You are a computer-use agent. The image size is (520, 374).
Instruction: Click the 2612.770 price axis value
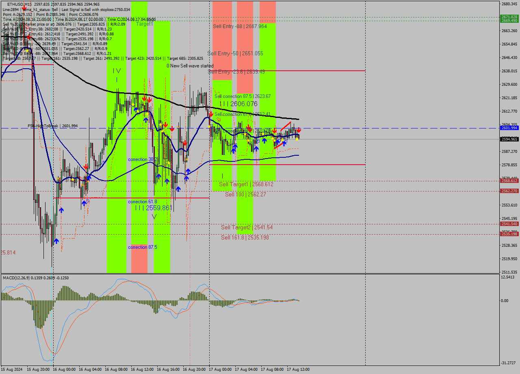(x=509, y=111)
